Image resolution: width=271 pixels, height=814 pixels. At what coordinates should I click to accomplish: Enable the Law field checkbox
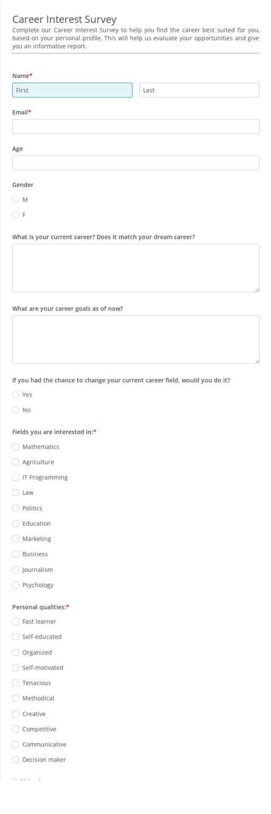point(16,493)
